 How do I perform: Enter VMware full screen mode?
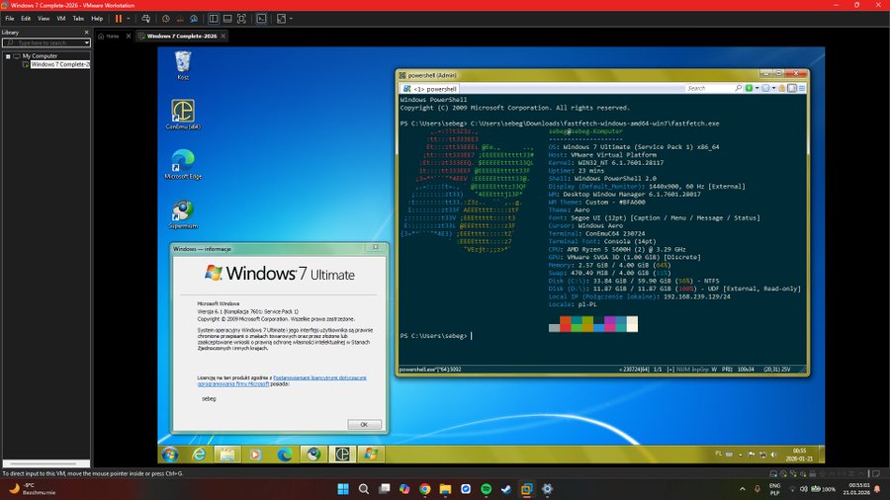click(239, 18)
